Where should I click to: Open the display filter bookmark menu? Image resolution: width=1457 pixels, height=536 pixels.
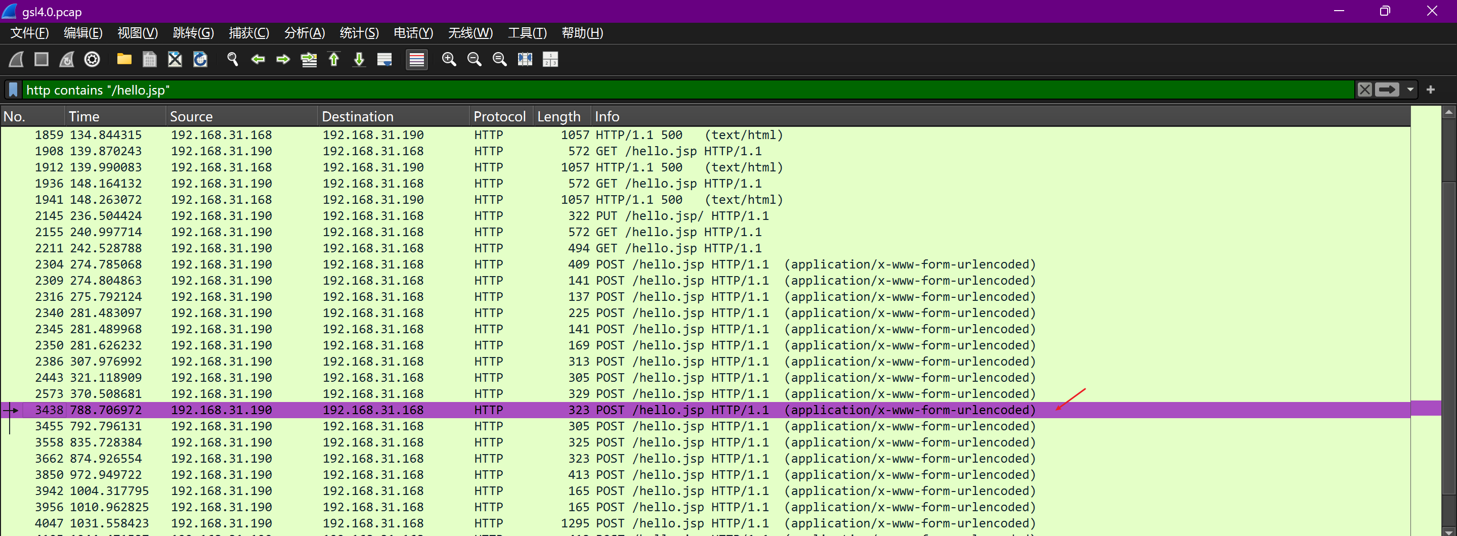[14, 90]
